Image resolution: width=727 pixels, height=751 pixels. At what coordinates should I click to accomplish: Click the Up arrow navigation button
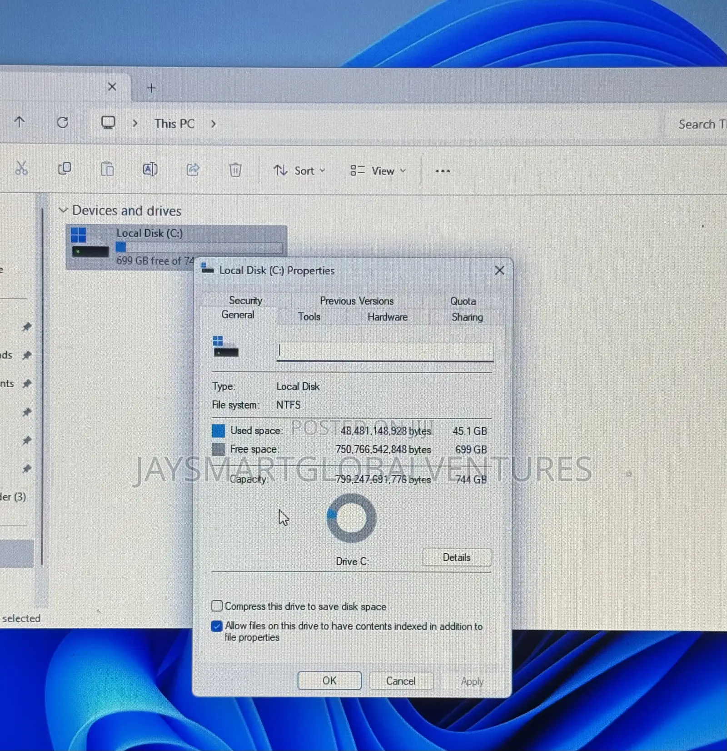click(x=20, y=122)
